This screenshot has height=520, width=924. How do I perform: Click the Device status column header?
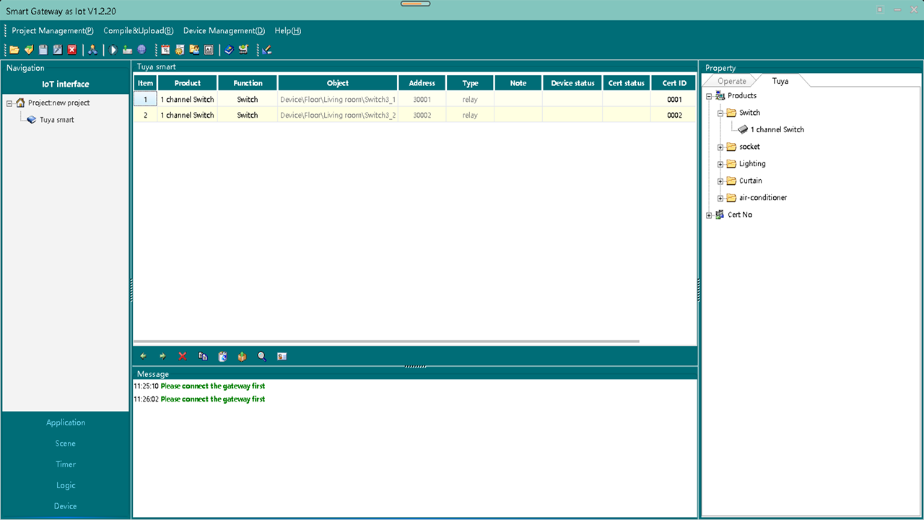click(x=572, y=83)
